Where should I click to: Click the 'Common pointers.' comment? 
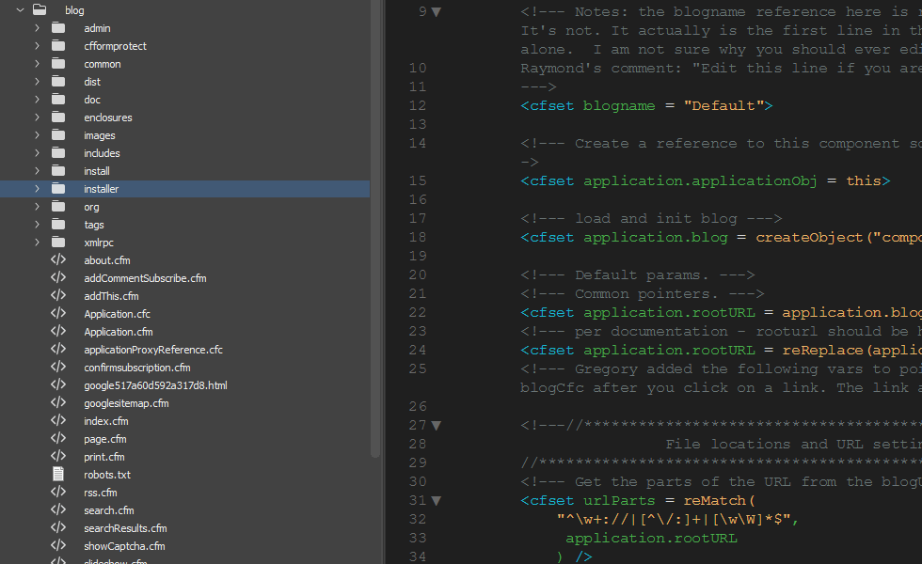click(x=642, y=293)
